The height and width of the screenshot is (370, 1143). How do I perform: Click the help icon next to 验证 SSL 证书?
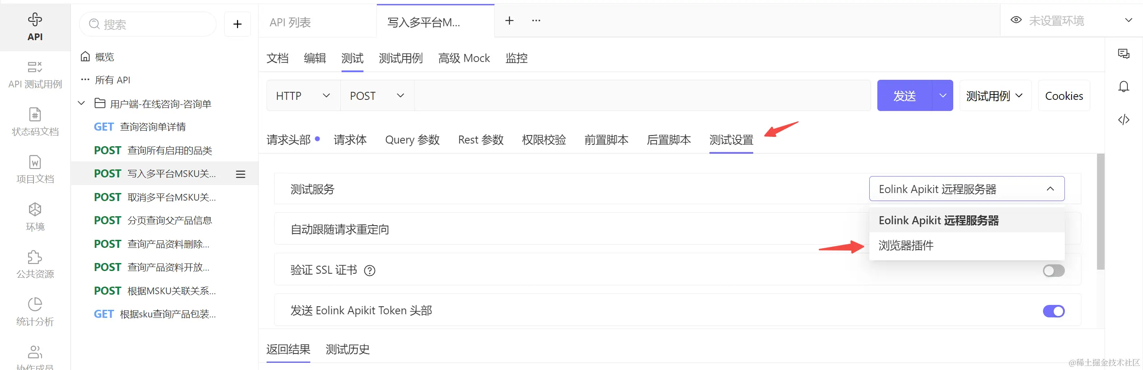click(370, 271)
